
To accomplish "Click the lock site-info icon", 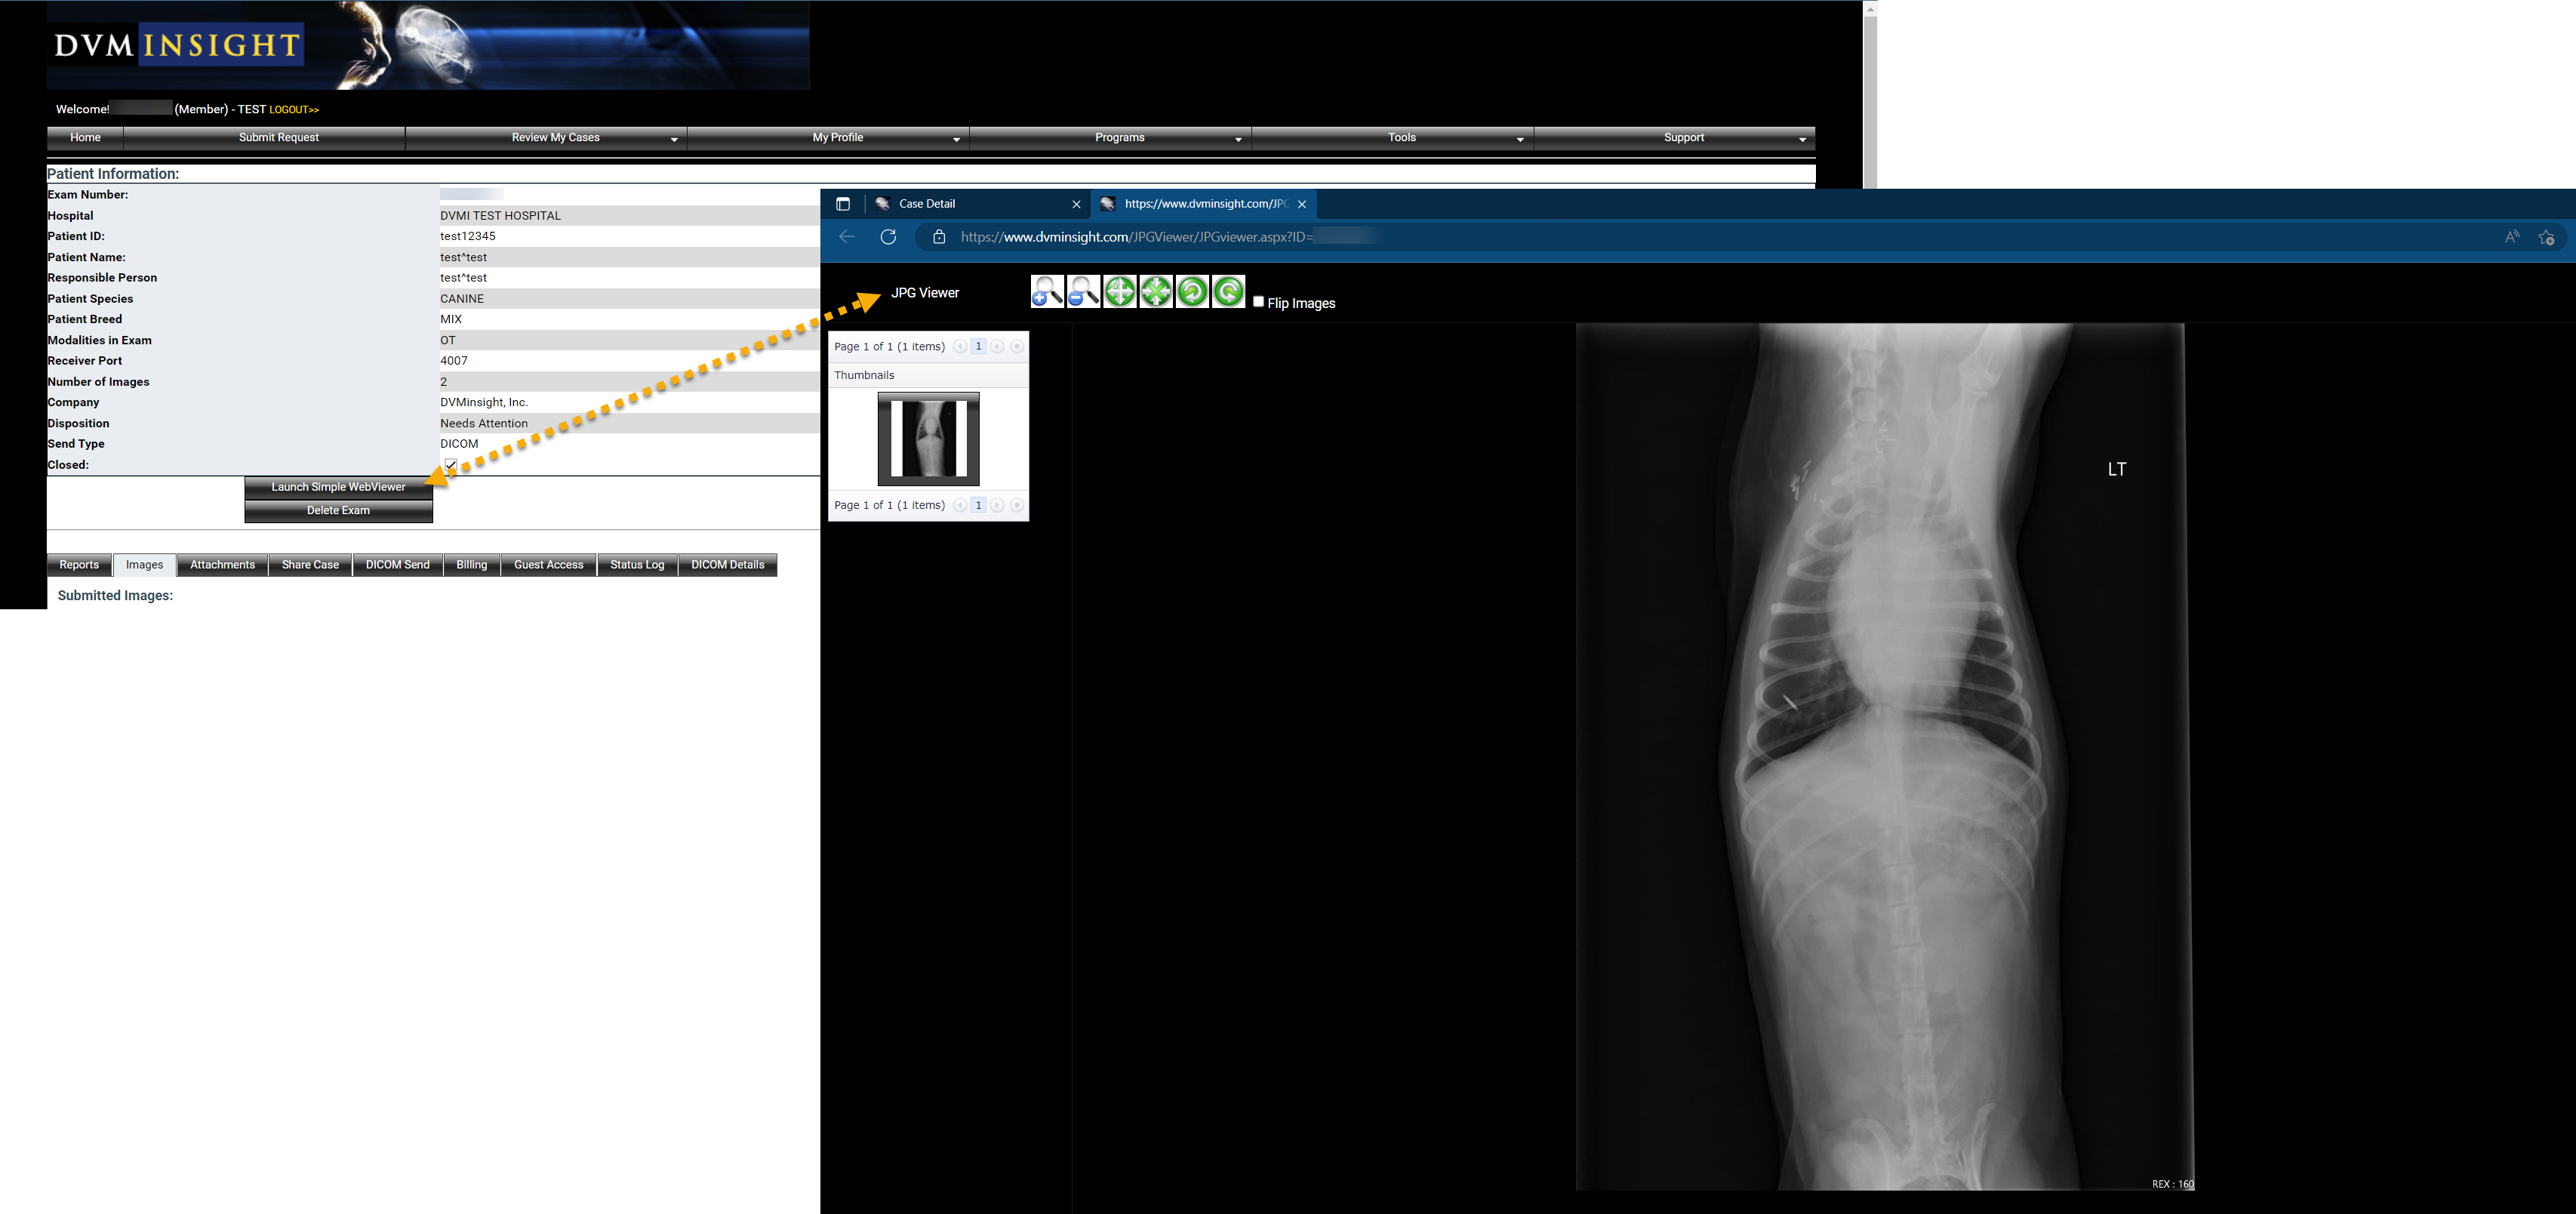I will pos(938,237).
